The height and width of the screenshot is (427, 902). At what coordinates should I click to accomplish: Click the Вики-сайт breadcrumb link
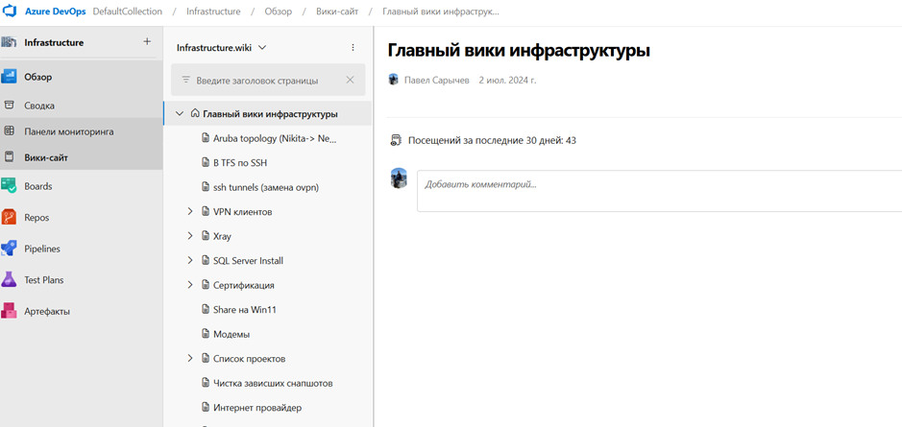point(339,12)
